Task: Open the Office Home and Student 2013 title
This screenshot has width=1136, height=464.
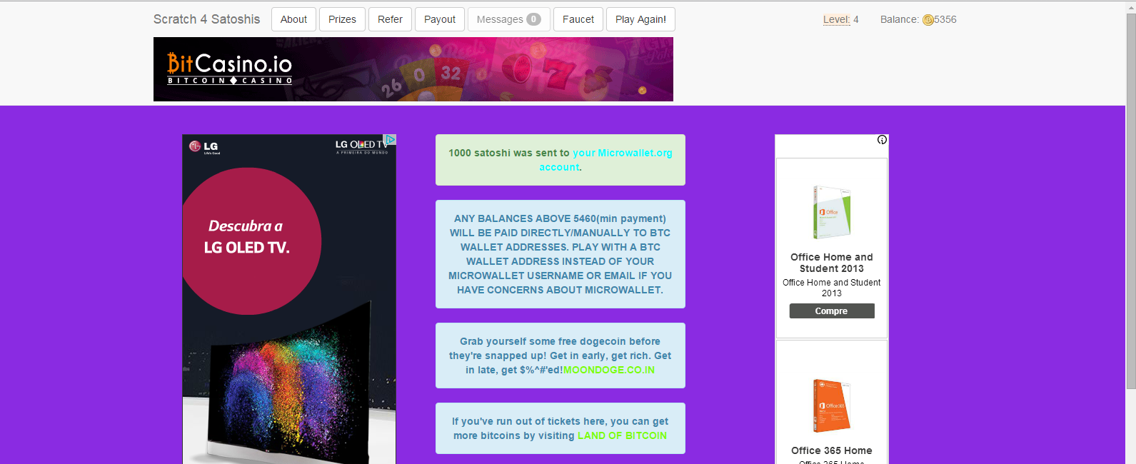Action: (x=832, y=263)
